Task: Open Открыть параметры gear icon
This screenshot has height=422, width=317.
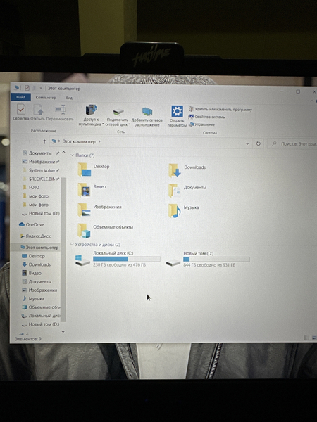Action: pos(177,111)
